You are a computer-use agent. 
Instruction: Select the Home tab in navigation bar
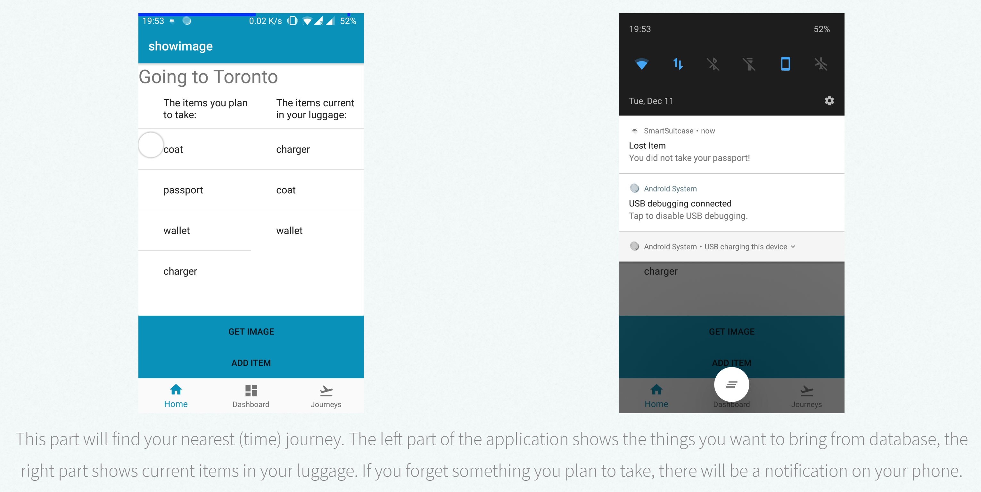[175, 396]
